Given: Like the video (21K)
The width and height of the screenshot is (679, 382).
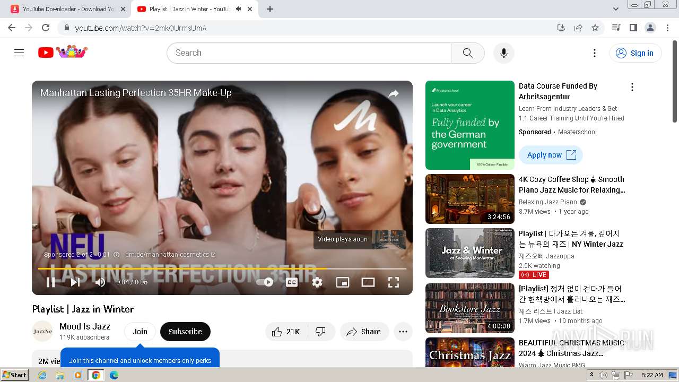Looking at the screenshot, I should (286, 332).
